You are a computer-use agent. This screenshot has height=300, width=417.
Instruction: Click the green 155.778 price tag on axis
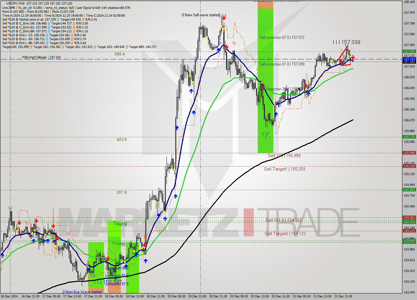click(x=409, y=137)
